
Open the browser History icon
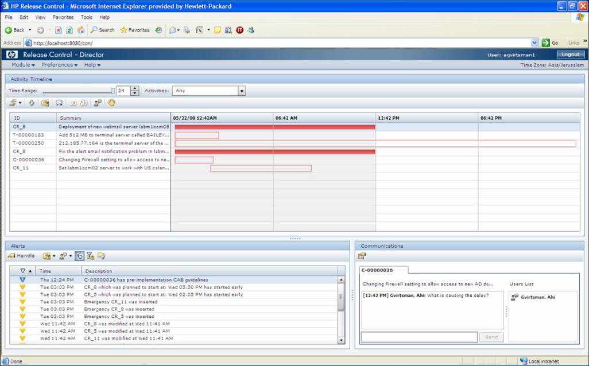tap(158, 30)
